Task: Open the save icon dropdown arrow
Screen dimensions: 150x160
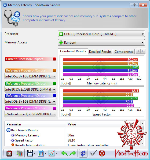Action: click(x=35, y=153)
